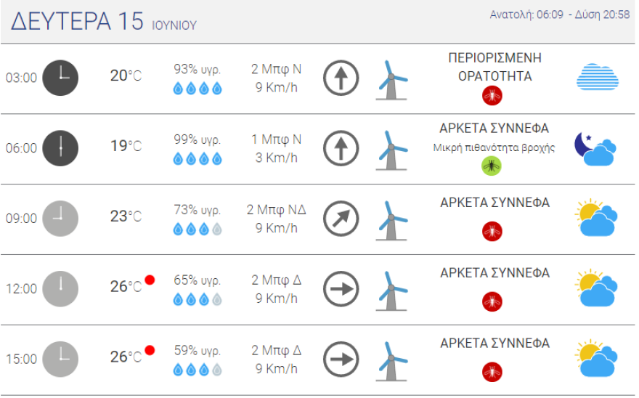Click the 20°C temperature at 03:00

126,76
